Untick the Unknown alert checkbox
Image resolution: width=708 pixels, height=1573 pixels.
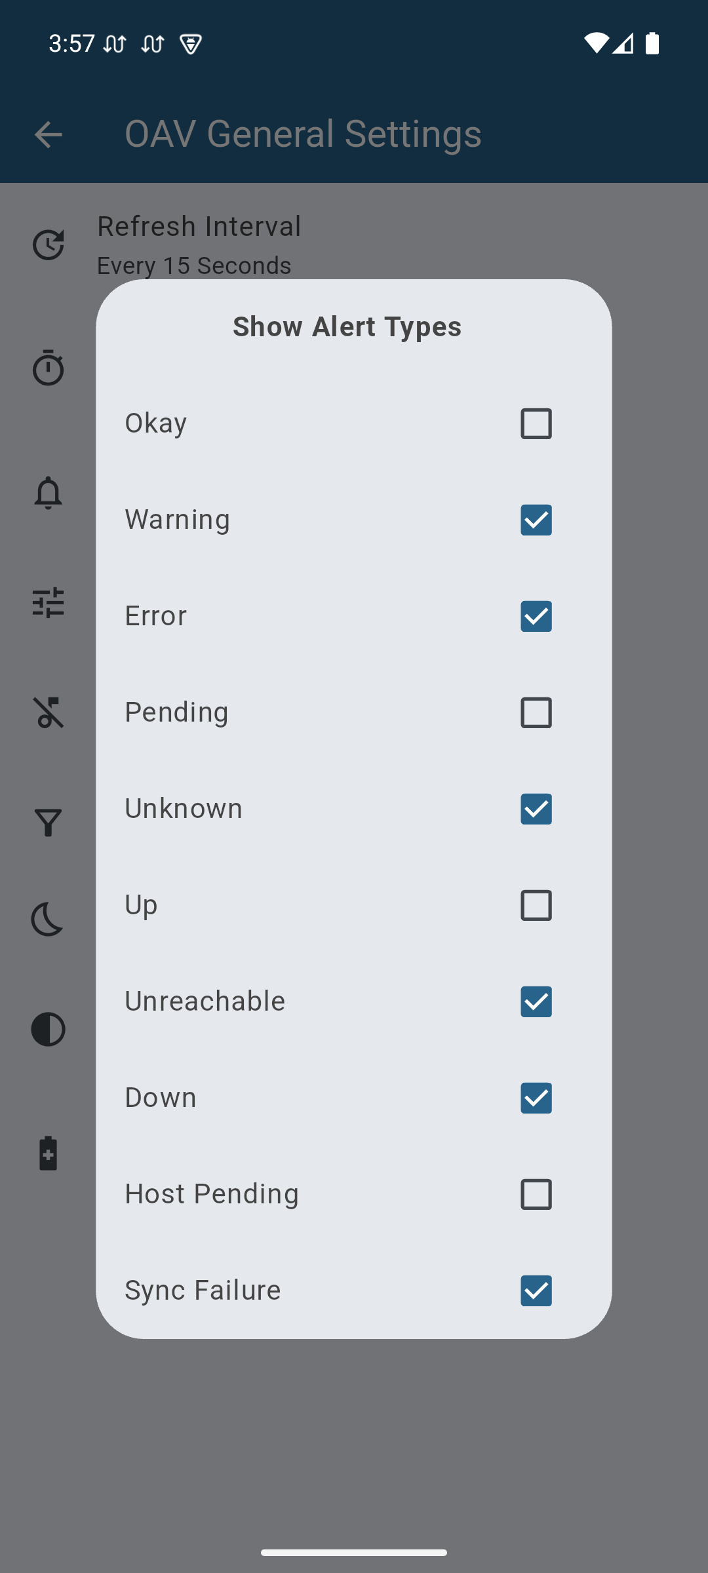click(x=536, y=809)
